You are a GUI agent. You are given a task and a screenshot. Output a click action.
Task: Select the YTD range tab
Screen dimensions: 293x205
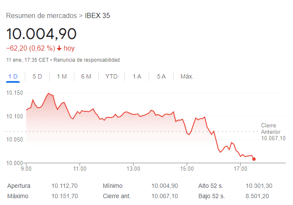point(112,76)
